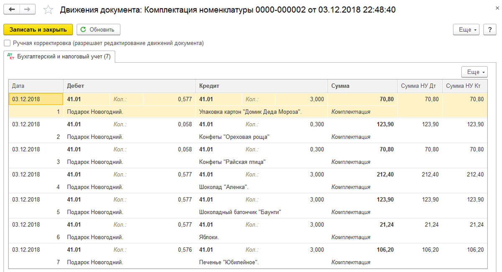502x272 pixels.
Task: Expand the table's Еще dropdown menu
Action: (474, 72)
